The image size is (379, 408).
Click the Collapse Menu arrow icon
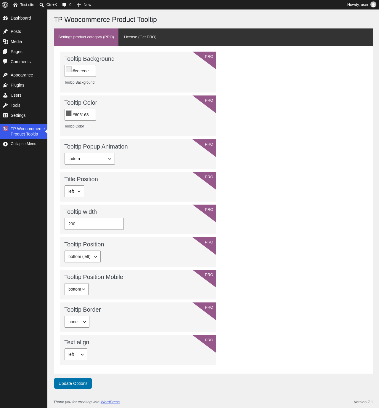click(5, 144)
